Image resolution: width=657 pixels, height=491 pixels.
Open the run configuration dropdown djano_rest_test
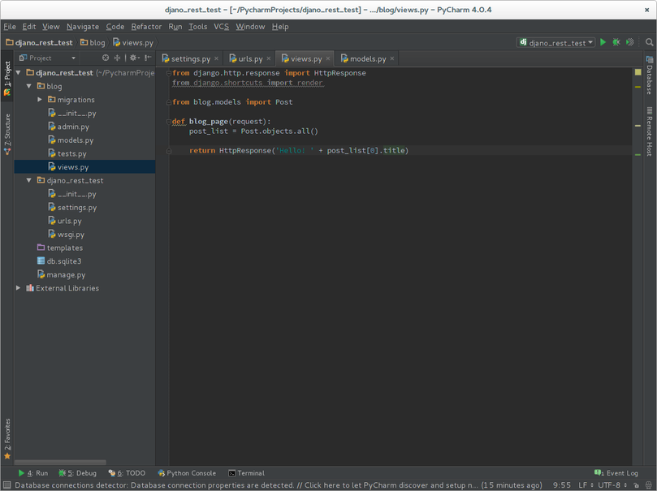pos(556,42)
